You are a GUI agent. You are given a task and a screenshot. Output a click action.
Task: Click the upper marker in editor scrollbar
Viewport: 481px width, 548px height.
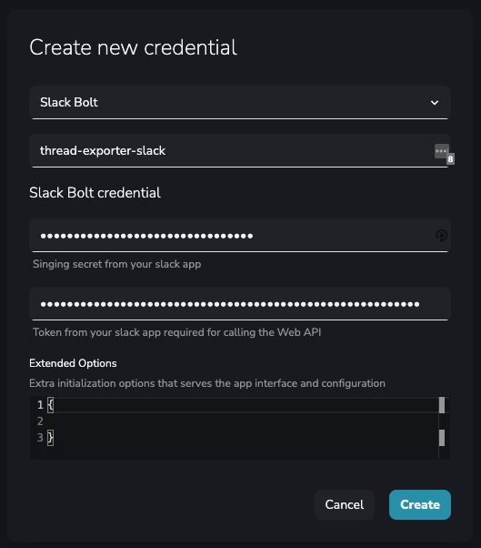tap(442, 405)
